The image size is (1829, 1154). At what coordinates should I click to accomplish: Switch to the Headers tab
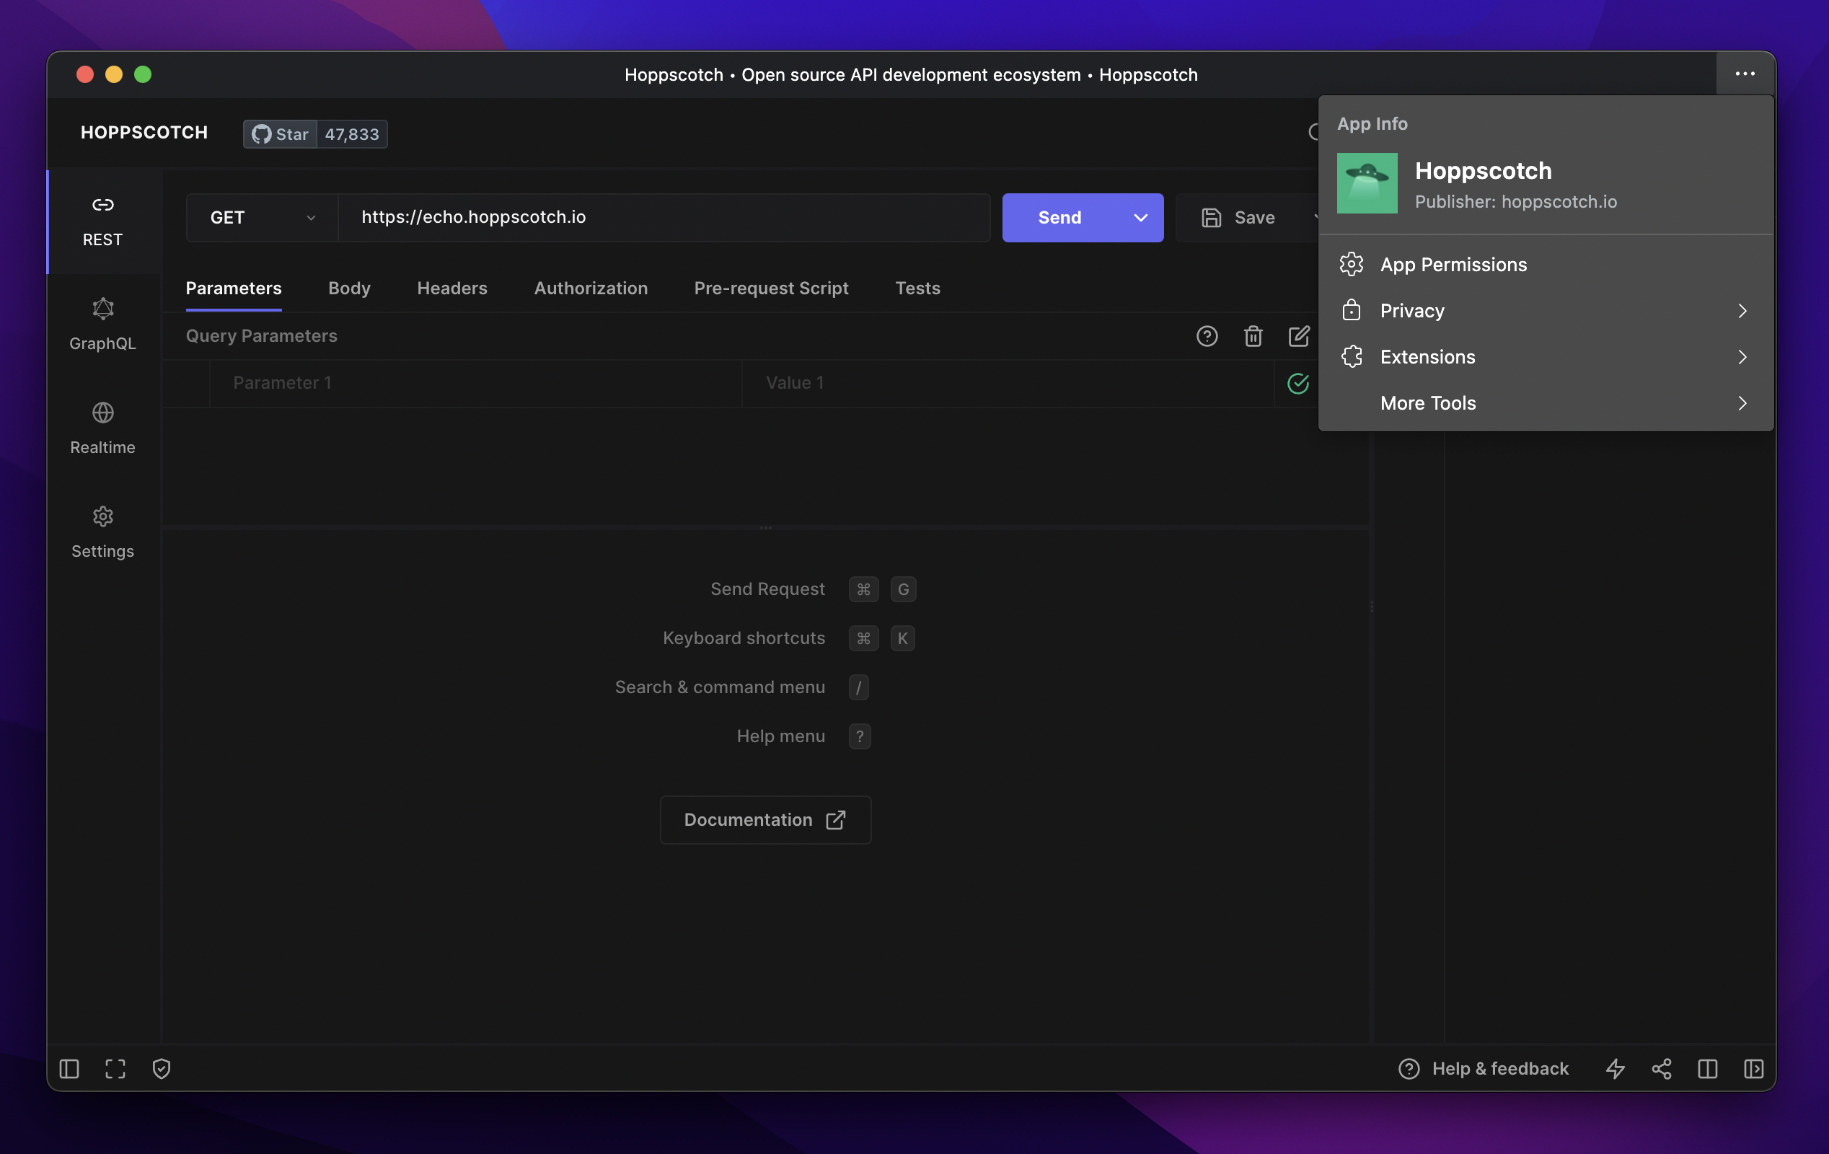(452, 288)
